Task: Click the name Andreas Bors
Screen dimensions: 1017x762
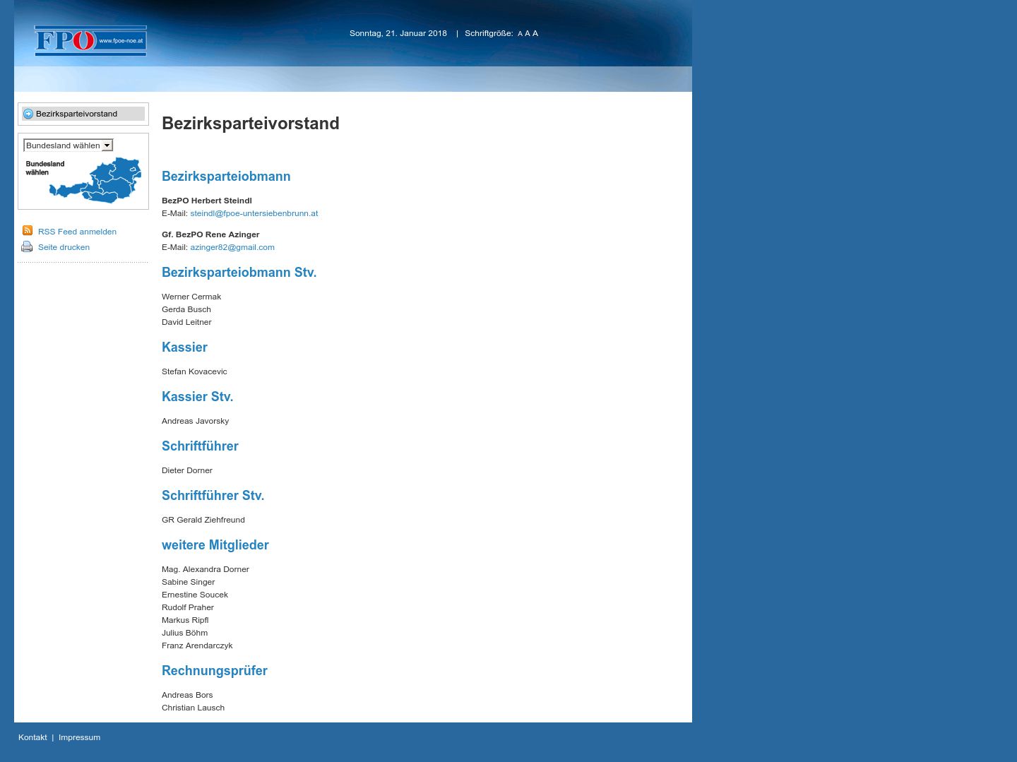Action: (x=187, y=695)
